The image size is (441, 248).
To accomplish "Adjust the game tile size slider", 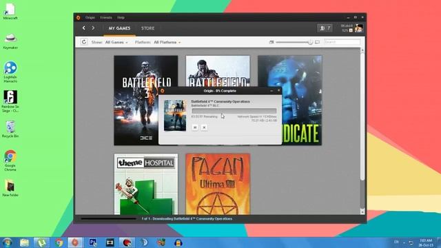I will point(310,42).
